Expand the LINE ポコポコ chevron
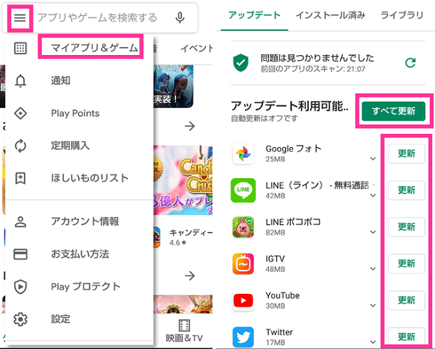This screenshot has height=349, width=435. 373,232
